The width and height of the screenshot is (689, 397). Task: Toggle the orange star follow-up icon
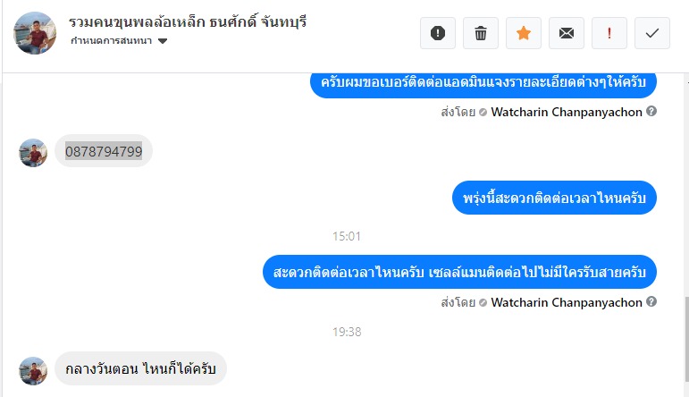[524, 33]
